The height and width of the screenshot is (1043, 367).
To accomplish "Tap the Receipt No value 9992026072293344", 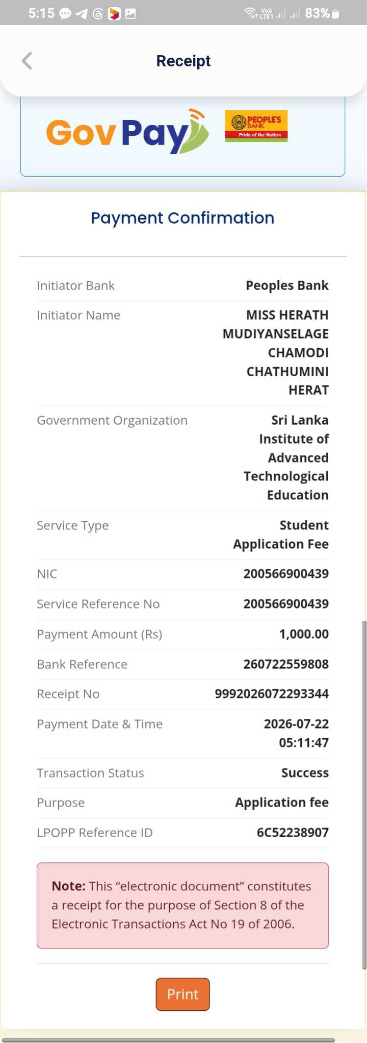I will pyautogui.click(x=272, y=694).
